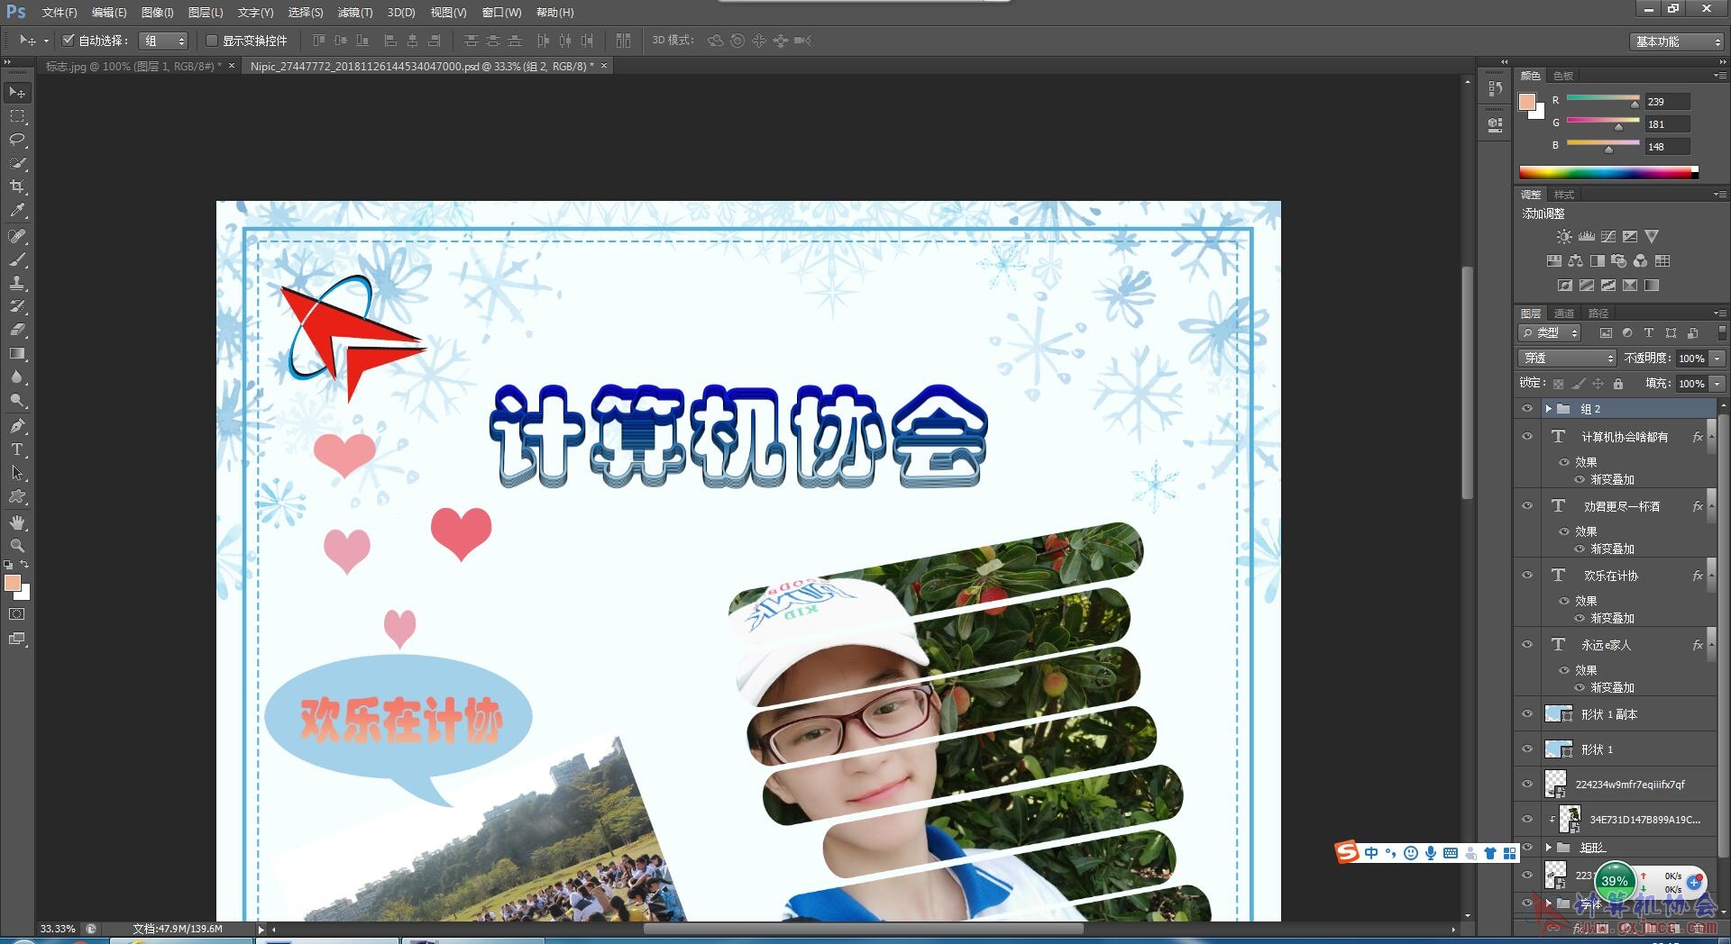Select the Lasso tool
Image resolution: width=1731 pixels, height=944 pixels.
tap(17, 140)
